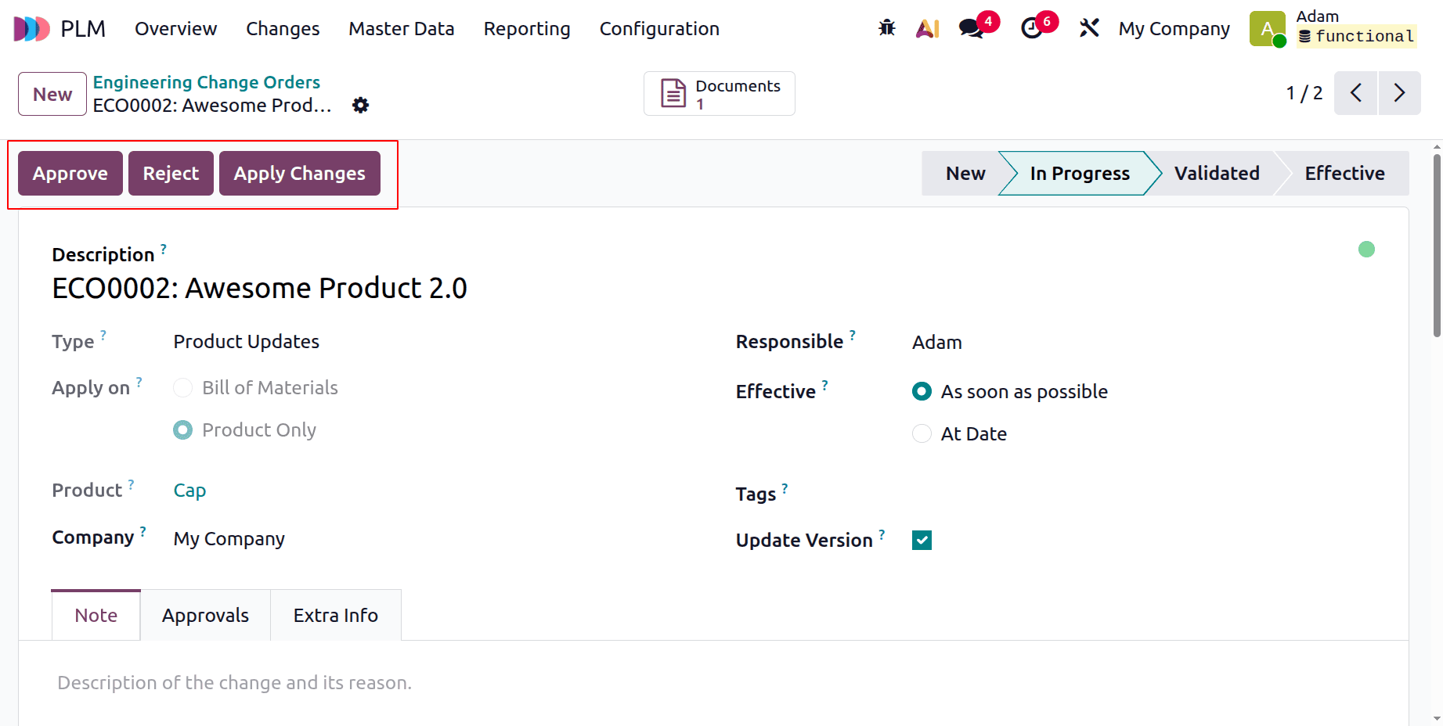Image resolution: width=1443 pixels, height=726 pixels.
Task: Show help tooltip for Responsible
Action: tap(853, 336)
